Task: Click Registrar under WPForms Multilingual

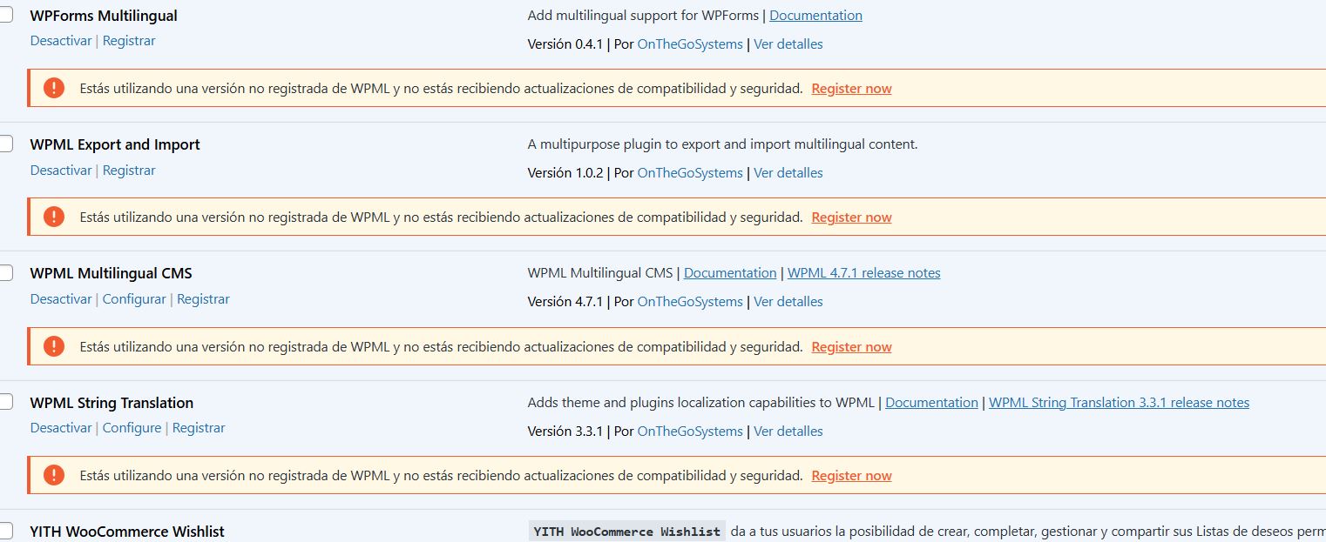Action: [x=129, y=41]
